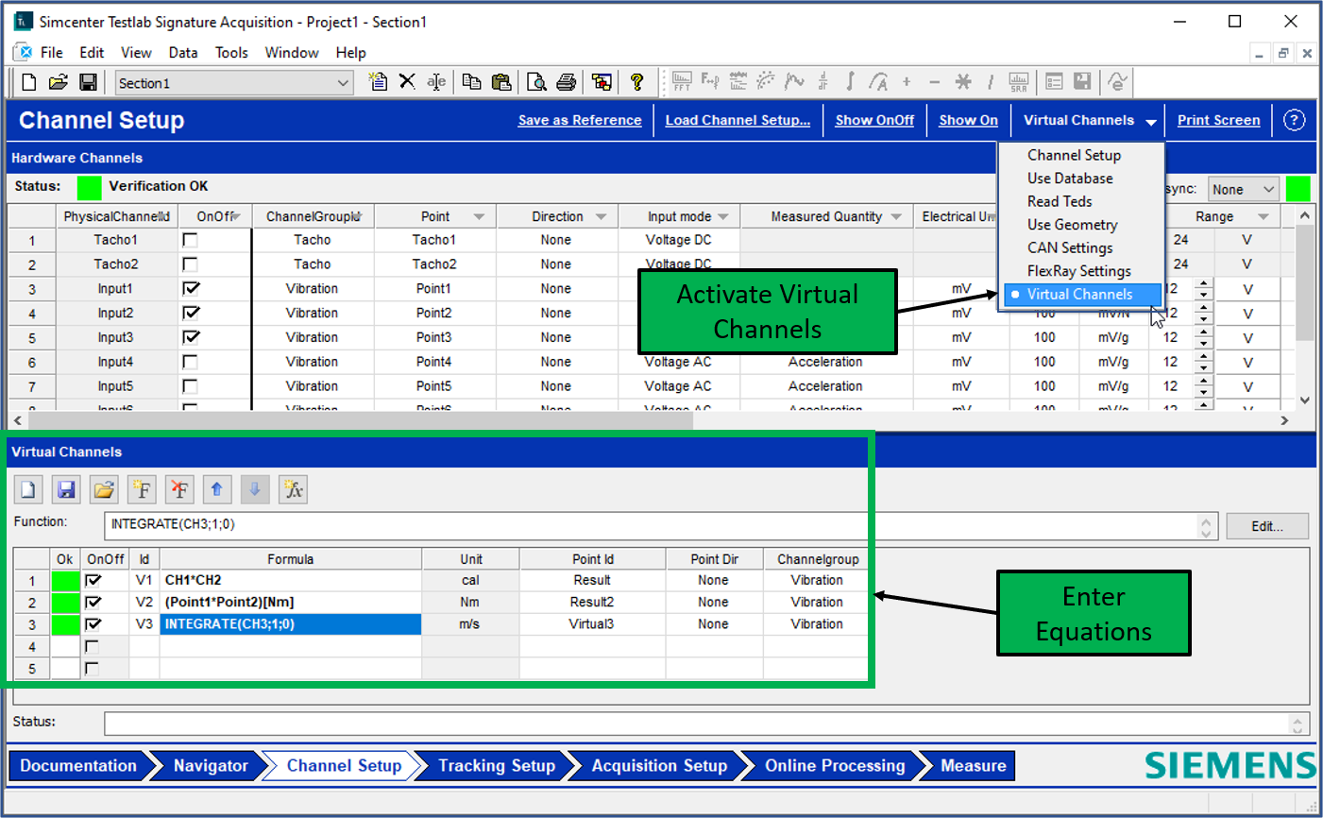Click the SRR icon in the toolbar
Viewport: 1323px width, 818px height.
tap(1019, 82)
